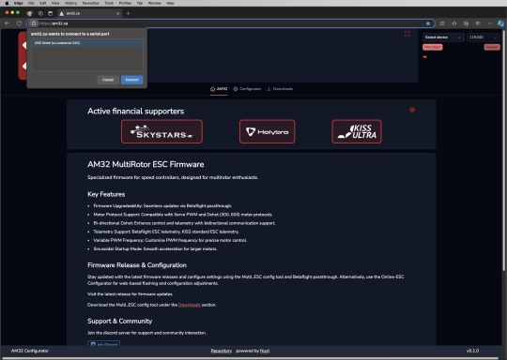The height and width of the screenshot is (360, 507).
Task: View site information icon in address bar
Action: tap(34, 23)
